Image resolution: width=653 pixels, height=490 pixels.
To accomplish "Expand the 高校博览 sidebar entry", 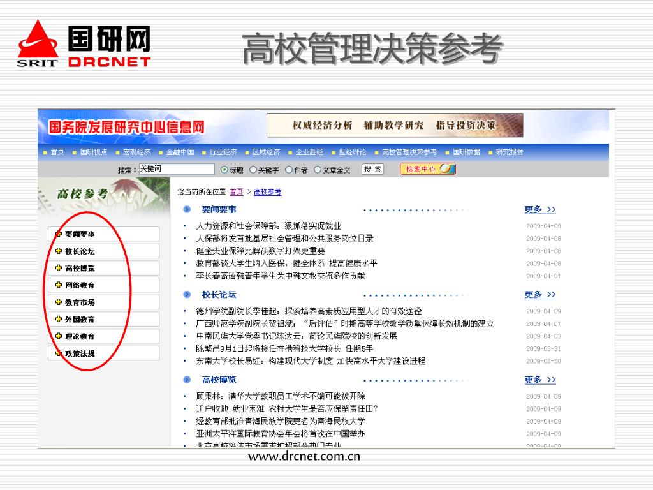I will click(x=104, y=269).
